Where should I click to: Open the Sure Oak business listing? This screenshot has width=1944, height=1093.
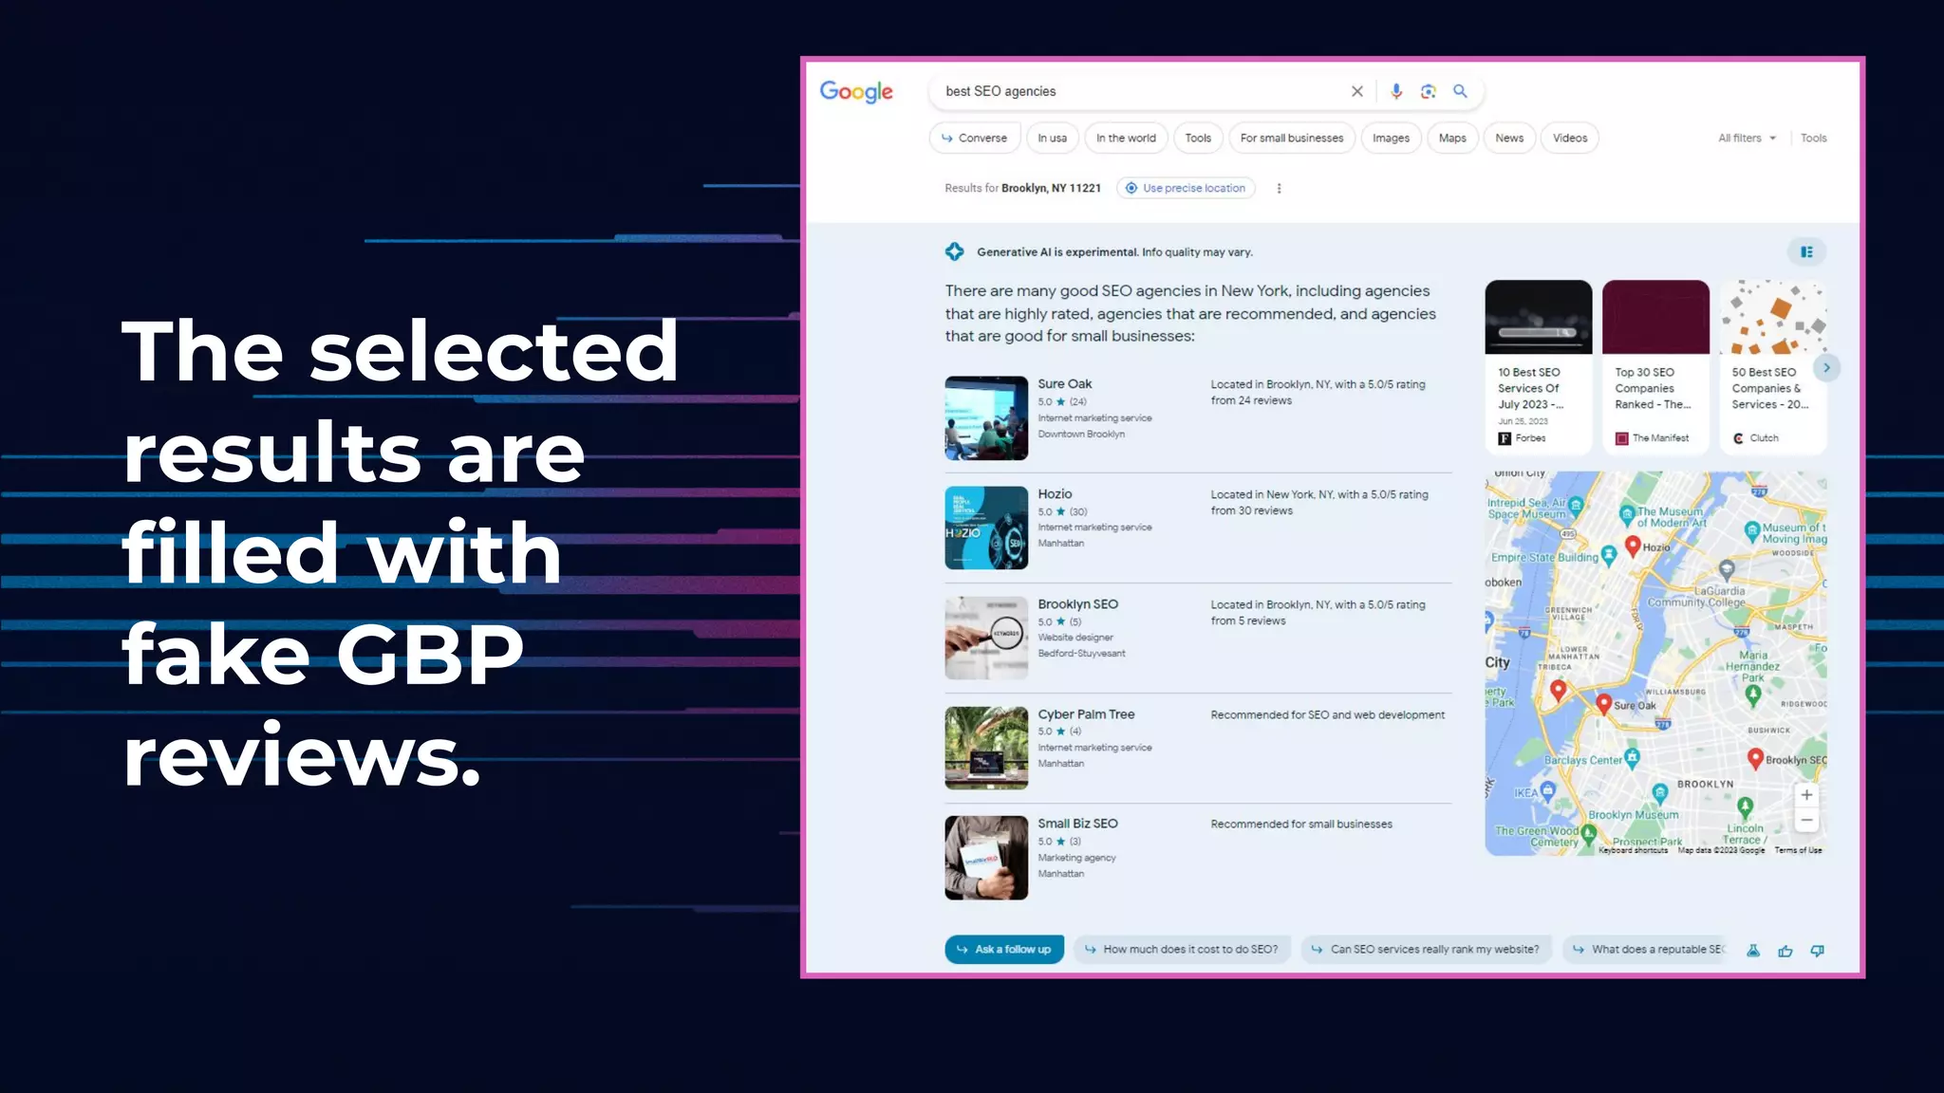[1064, 383]
